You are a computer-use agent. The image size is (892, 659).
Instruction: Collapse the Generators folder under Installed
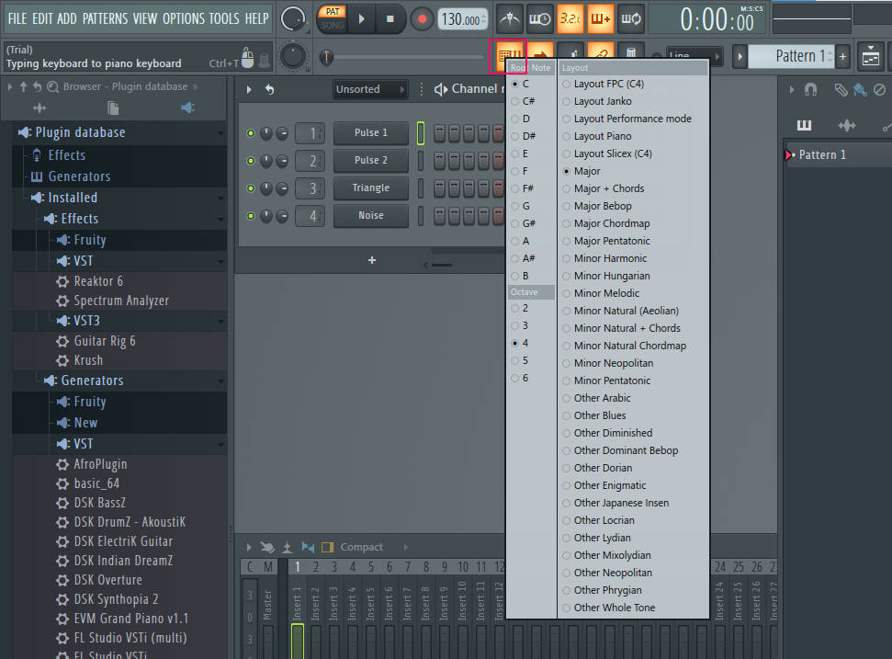[220, 381]
